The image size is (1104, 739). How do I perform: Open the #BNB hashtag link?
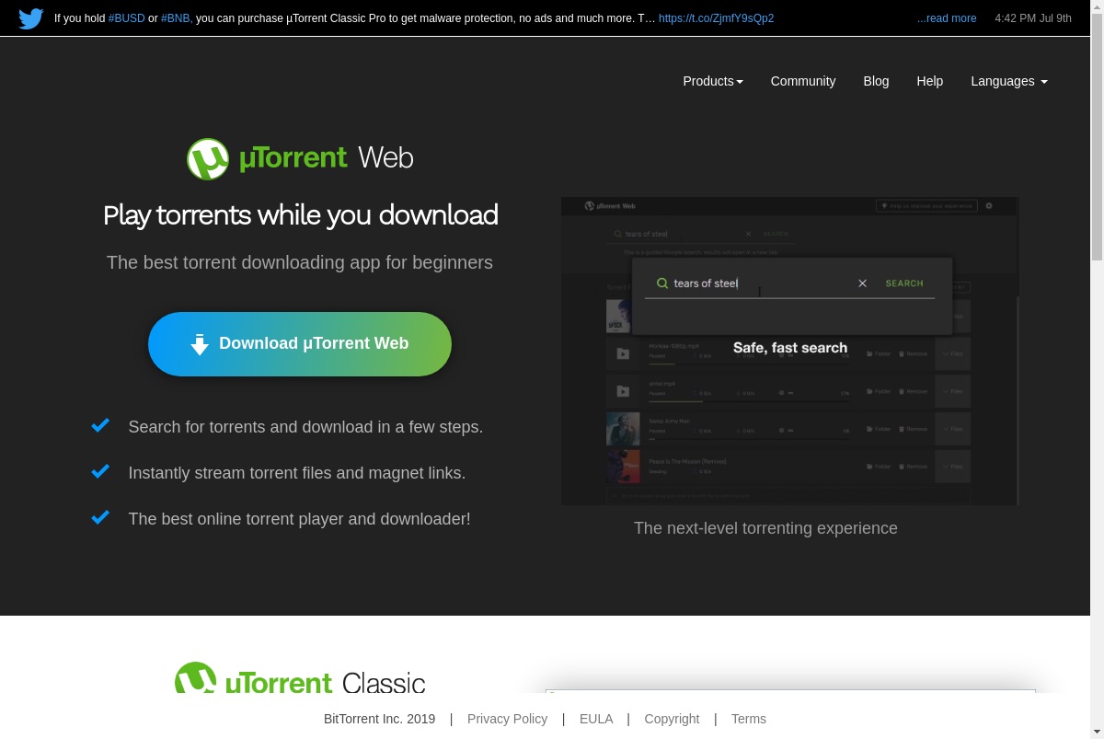pyautogui.click(x=177, y=18)
